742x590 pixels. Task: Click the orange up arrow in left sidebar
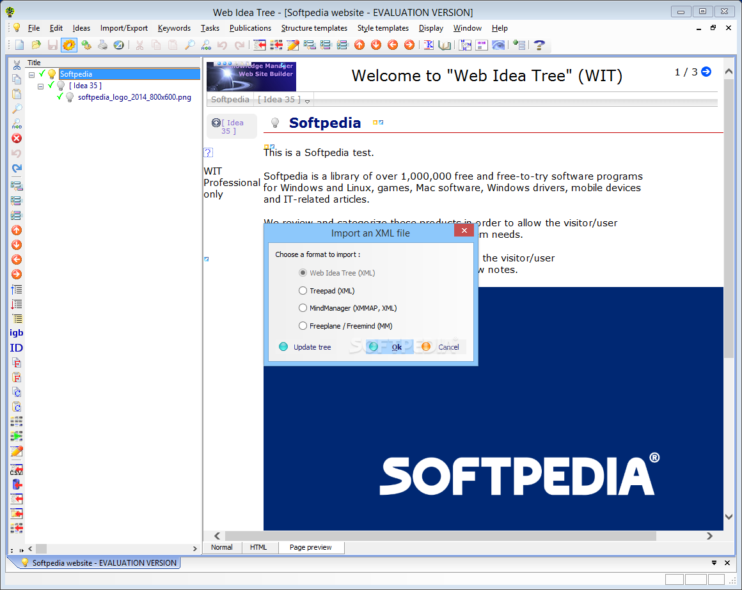pyautogui.click(x=17, y=230)
